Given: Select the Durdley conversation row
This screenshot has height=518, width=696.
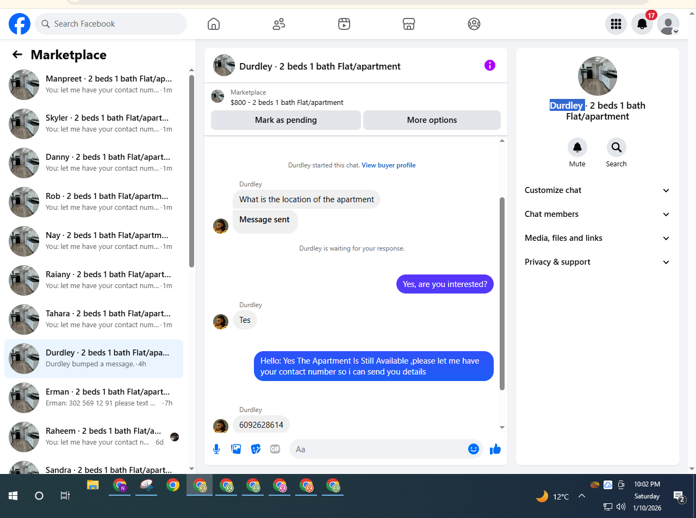Looking at the screenshot, I should coord(94,359).
